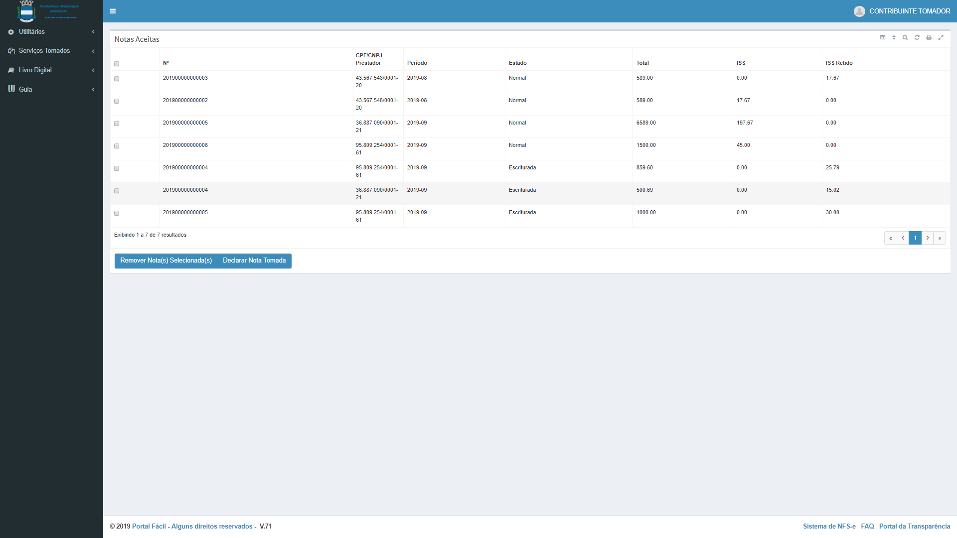The width and height of the screenshot is (957, 538).
Task: Select the checkbox for note 201900000000003
Action: click(x=117, y=79)
